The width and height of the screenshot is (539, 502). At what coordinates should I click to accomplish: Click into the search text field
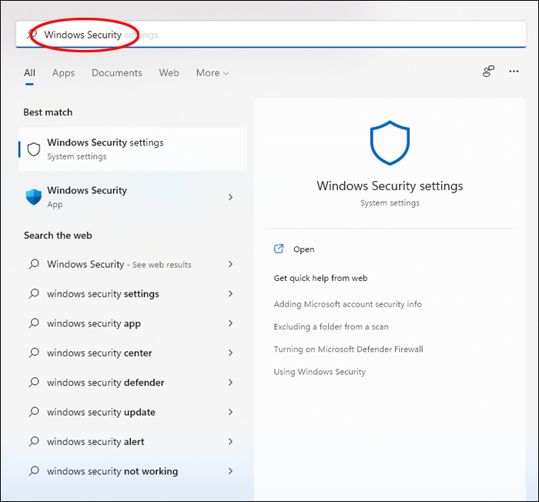click(x=308, y=35)
